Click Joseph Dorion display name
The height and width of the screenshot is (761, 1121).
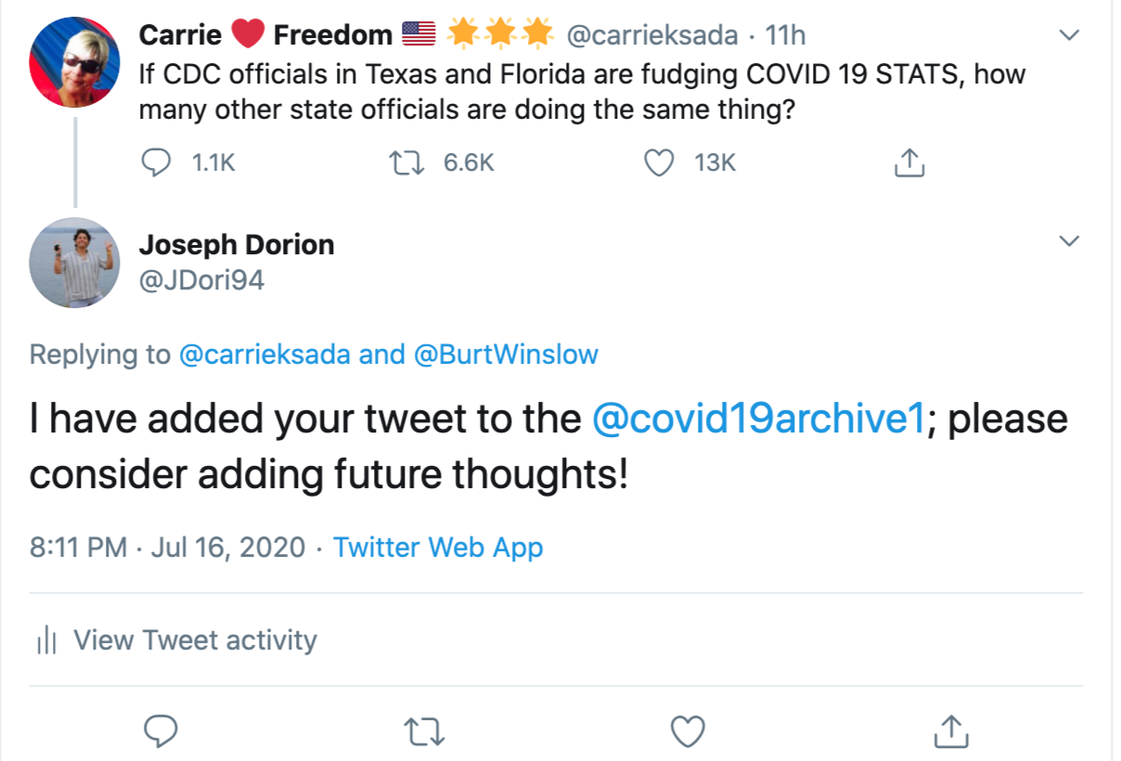click(x=236, y=245)
